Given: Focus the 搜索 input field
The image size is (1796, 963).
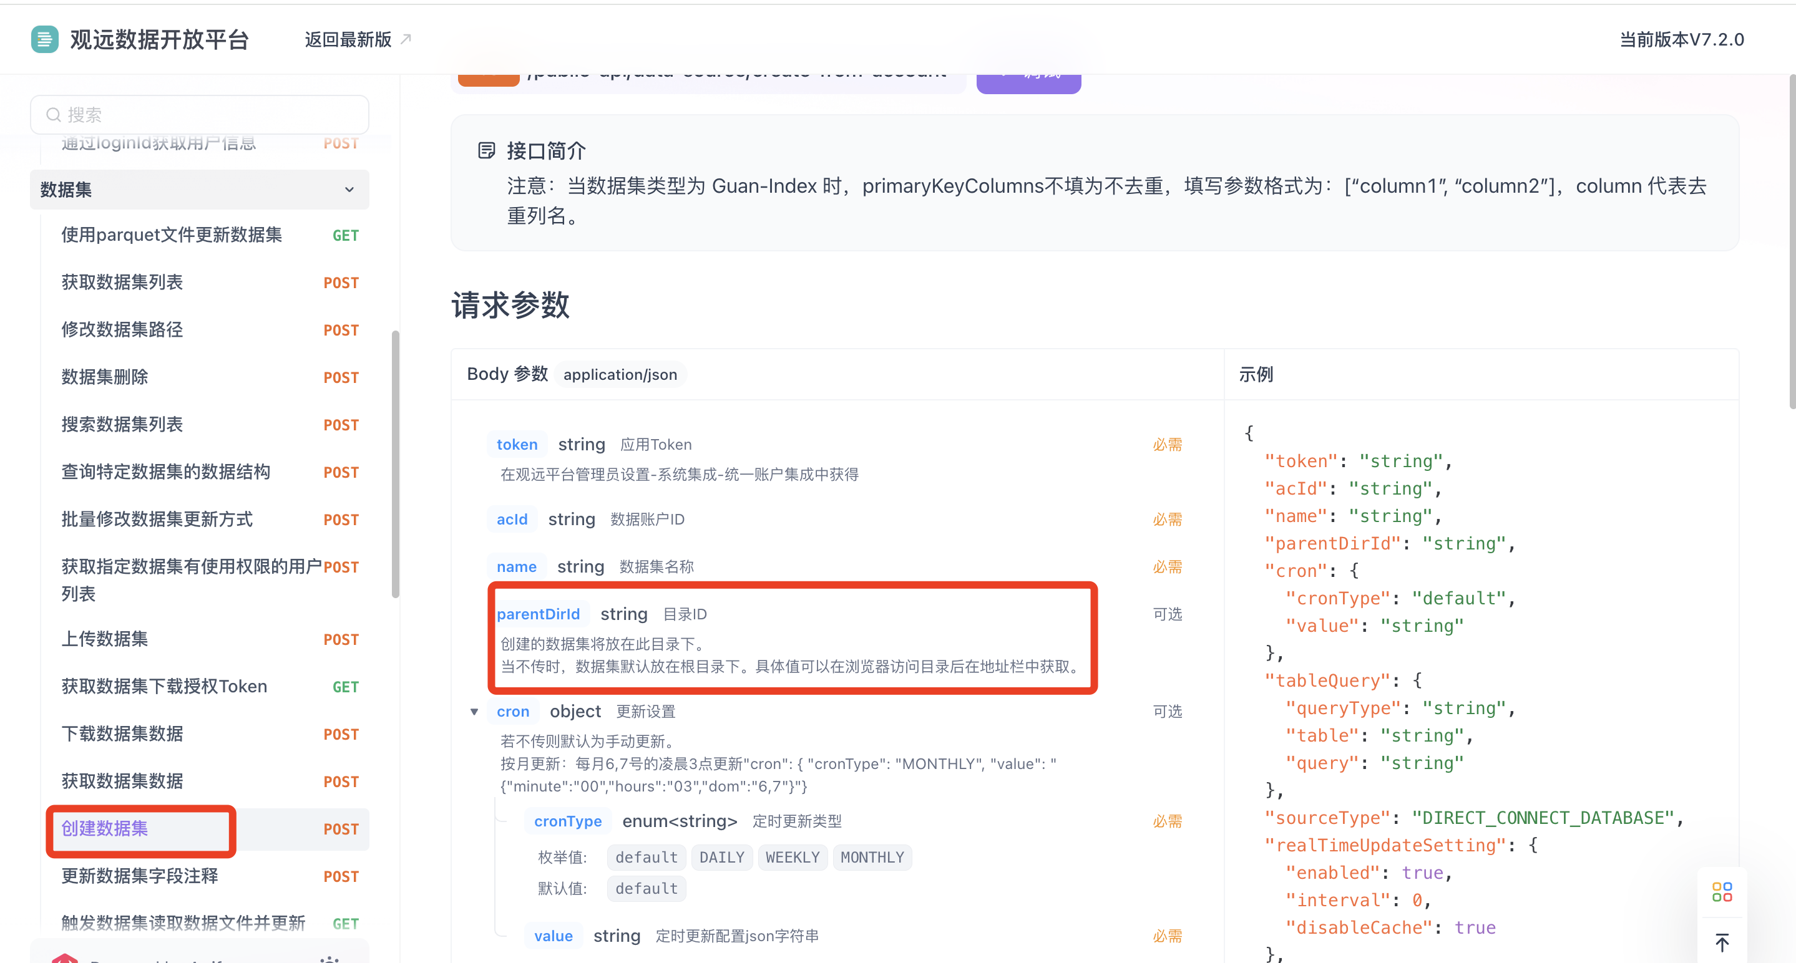Looking at the screenshot, I should pyautogui.click(x=200, y=114).
